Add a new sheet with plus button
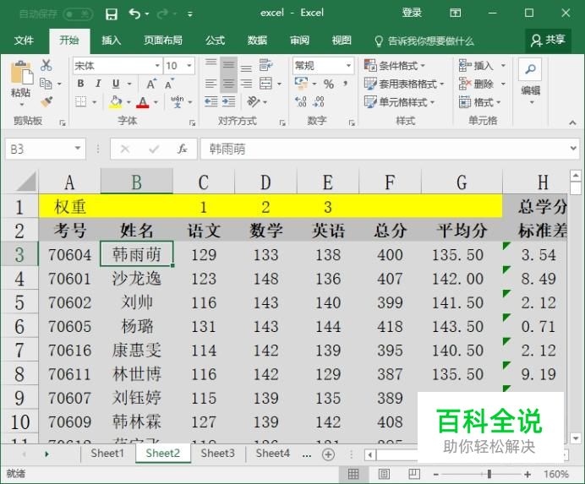This screenshot has width=585, height=484. pyautogui.click(x=329, y=454)
